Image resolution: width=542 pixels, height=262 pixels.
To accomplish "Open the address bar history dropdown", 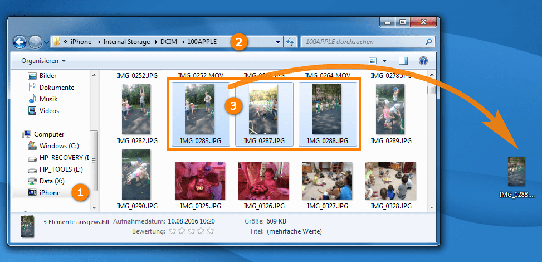I will pyautogui.click(x=277, y=42).
